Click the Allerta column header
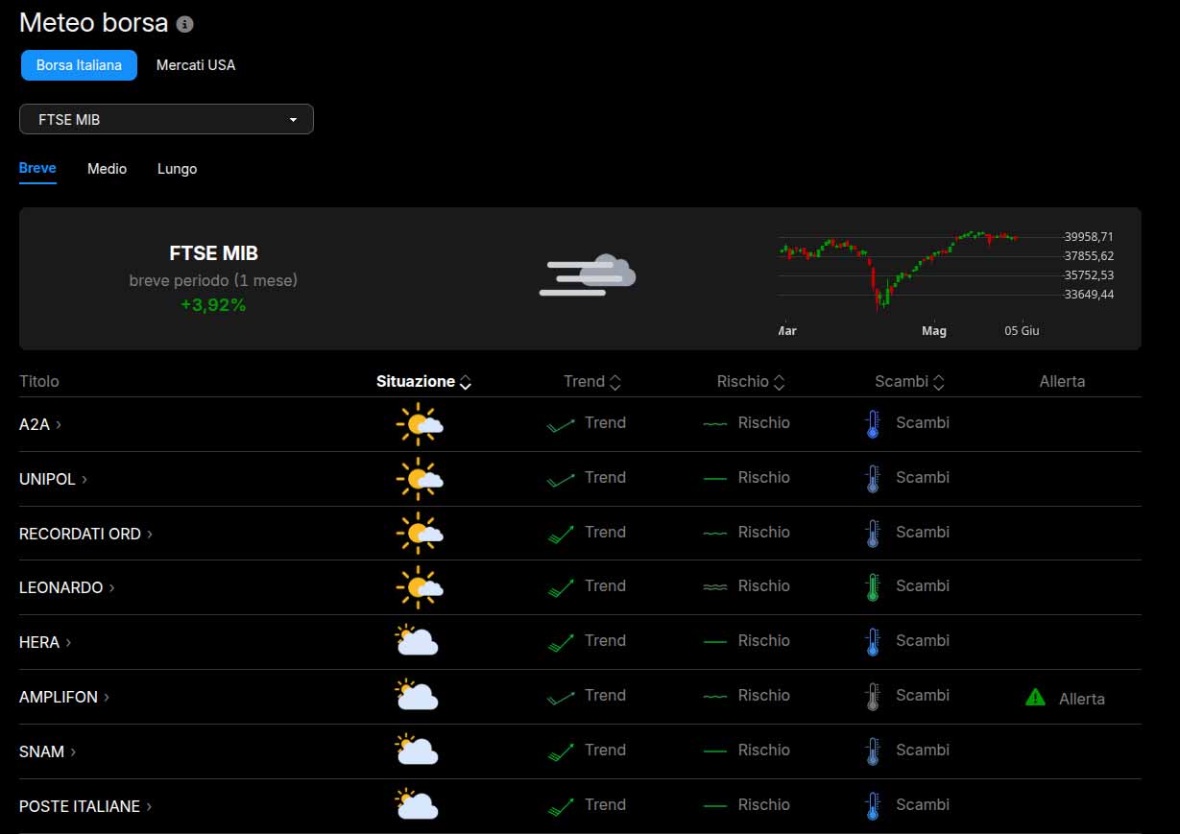This screenshot has width=1180, height=834. click(1062, 381)
